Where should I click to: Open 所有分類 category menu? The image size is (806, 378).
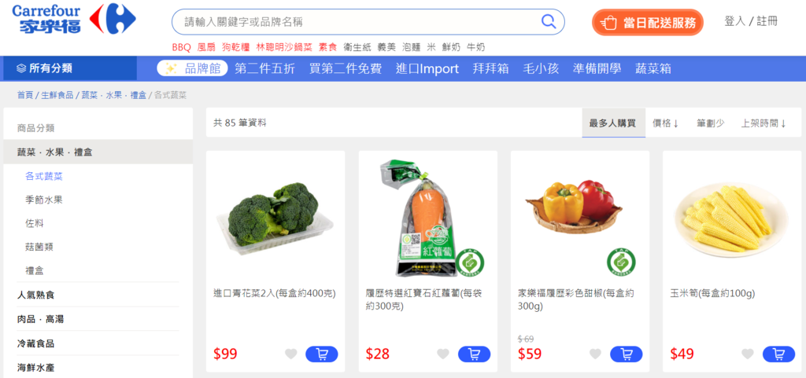pos(70,68)
